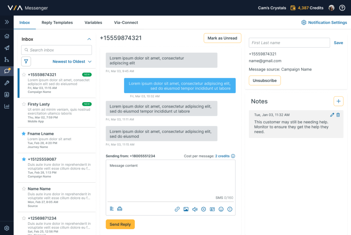Switch to the Reply Templates tab
Viewport: 351px width, 235px height.
(57, 23)
